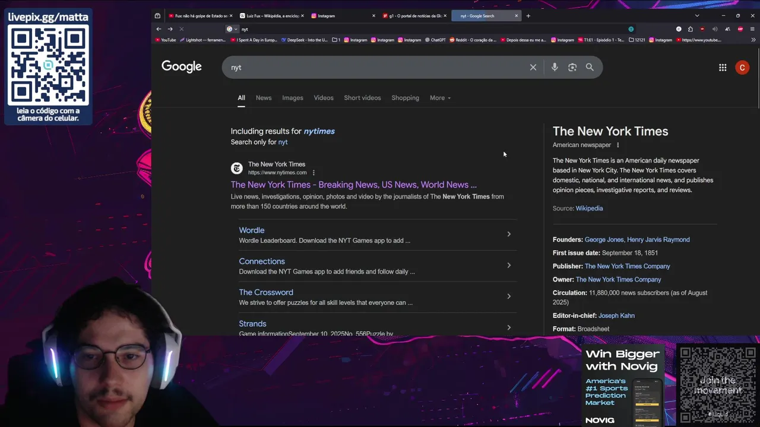Open Publisher's The New York Times Company link

pos(628,266)
